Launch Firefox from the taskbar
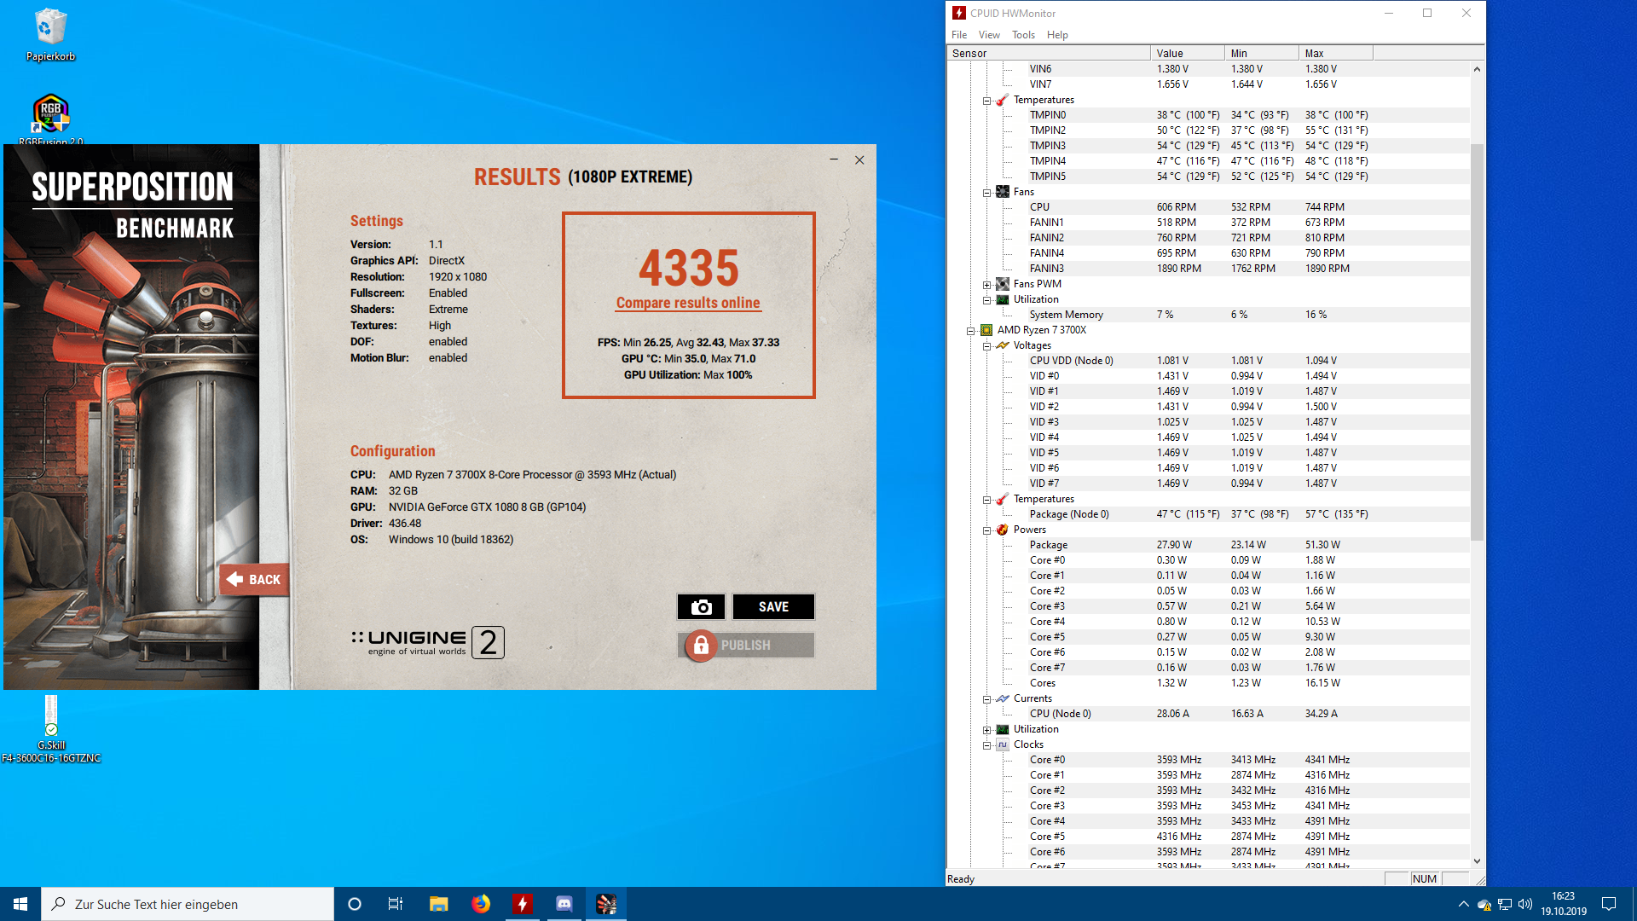 481,904
